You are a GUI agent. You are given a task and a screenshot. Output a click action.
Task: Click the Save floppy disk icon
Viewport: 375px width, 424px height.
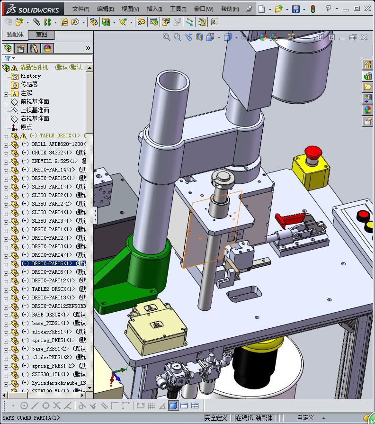coord(296,9)
